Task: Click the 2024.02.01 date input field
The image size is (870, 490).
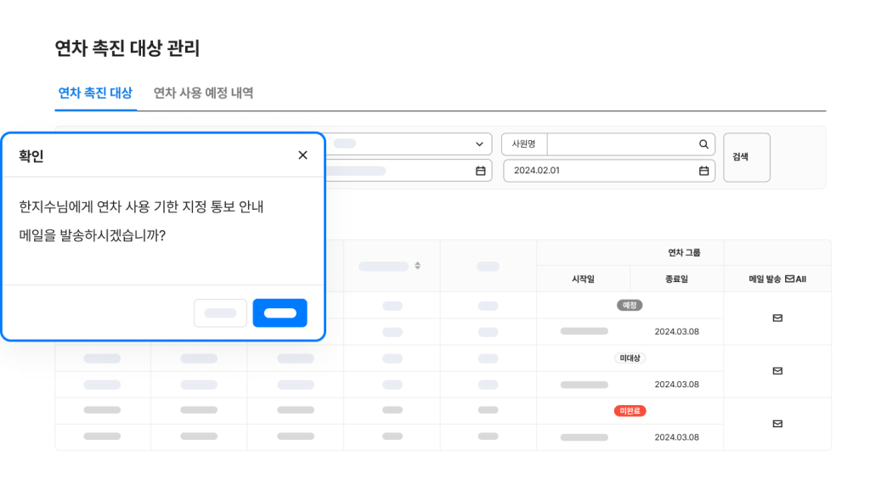Action: coord(603,171)
